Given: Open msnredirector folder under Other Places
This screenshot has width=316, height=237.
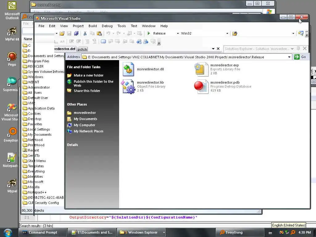Looking at the screenshot, I should click(85, 113).
